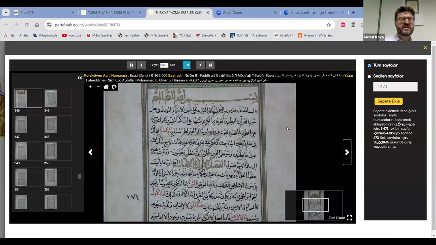The width and height of the screenshot is (436, 245).
Task: Show next image with right viewer arrow
Action: pos(347,152)
